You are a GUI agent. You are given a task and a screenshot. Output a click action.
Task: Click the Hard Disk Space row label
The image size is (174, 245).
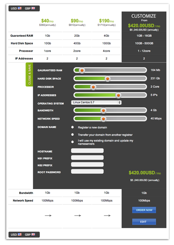coord(22,43)
